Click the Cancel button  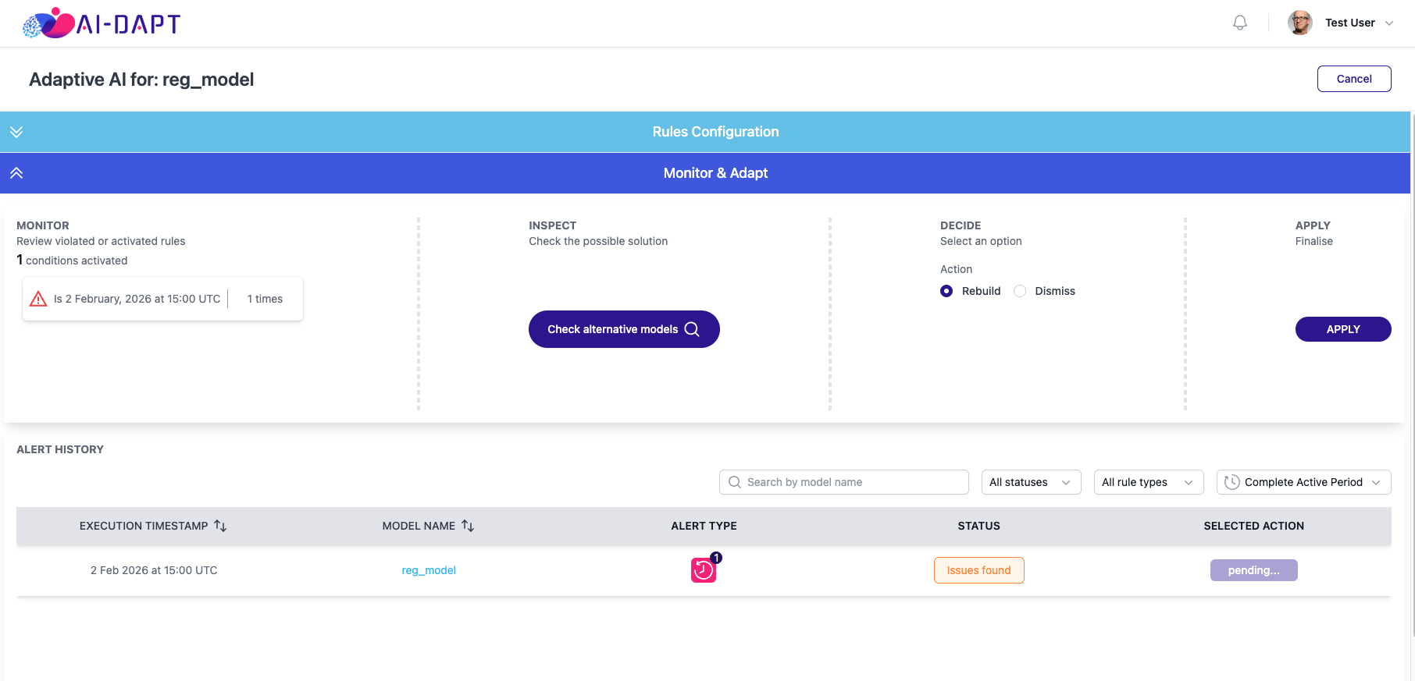(x=1354, y=79)
